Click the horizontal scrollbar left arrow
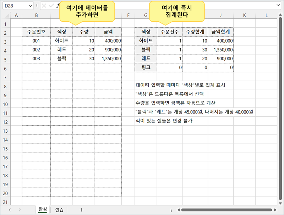The height and width of the screenshot is (215, 284). tap(179, 210)
